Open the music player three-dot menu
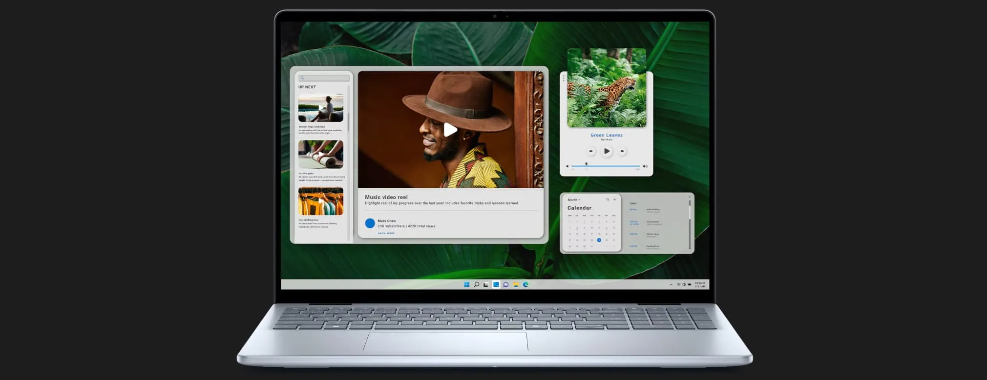 pyautogui.click(x=564, y=78)
